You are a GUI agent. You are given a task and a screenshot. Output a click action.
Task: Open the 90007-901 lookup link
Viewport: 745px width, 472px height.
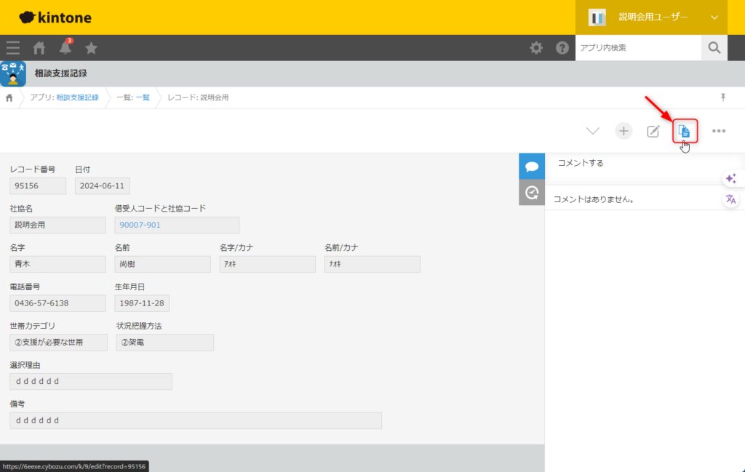coord(140,225)
